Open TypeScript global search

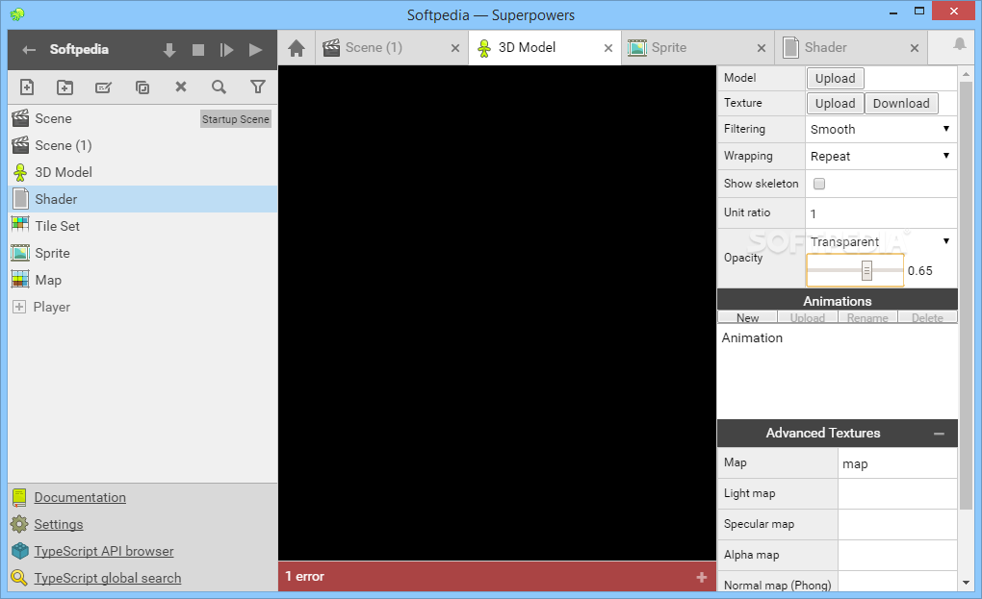(108, 578)
